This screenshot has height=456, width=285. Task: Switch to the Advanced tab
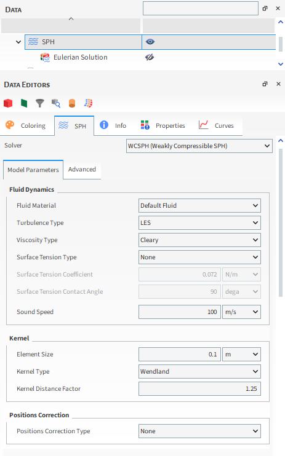pos(82,169)
